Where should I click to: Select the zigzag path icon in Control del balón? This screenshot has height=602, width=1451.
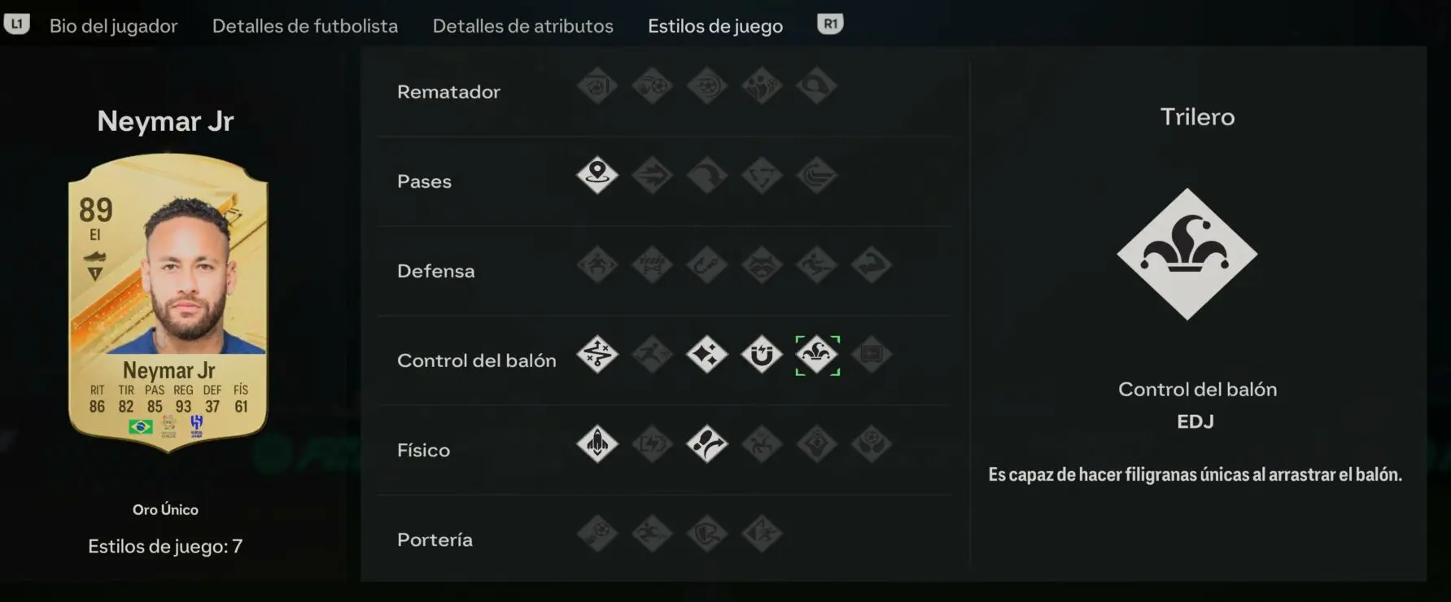(x=597, y=355)
